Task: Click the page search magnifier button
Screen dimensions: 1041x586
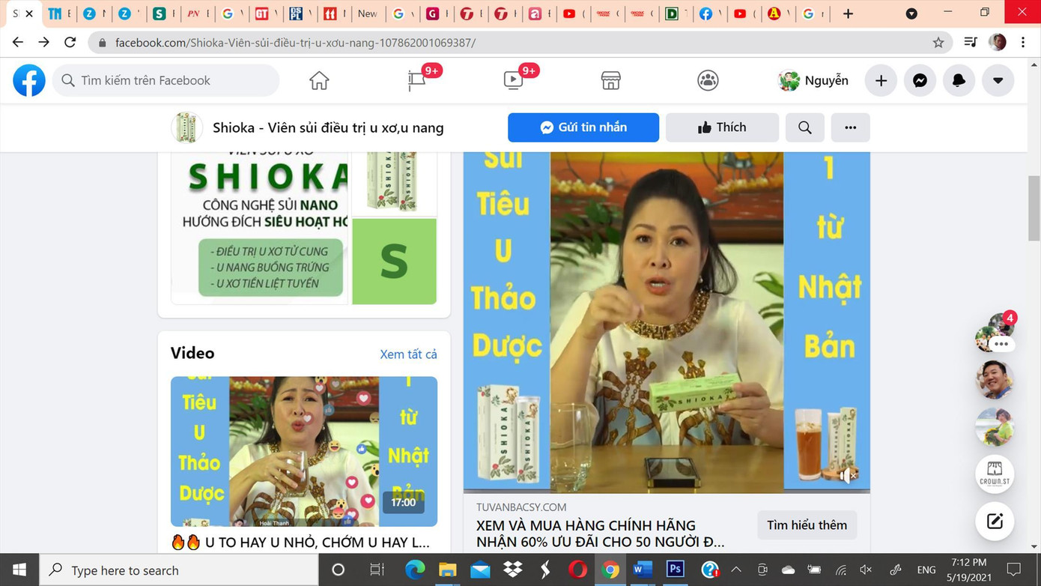Action: pos(805,127)
